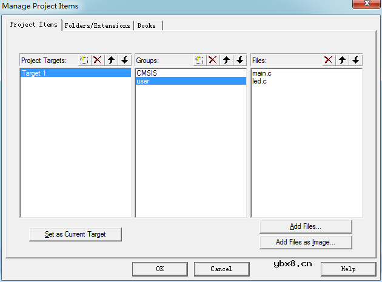The image size is (382, 282).
Task: Click New icon in Project Targets header
Action: [x=84, y=60]
